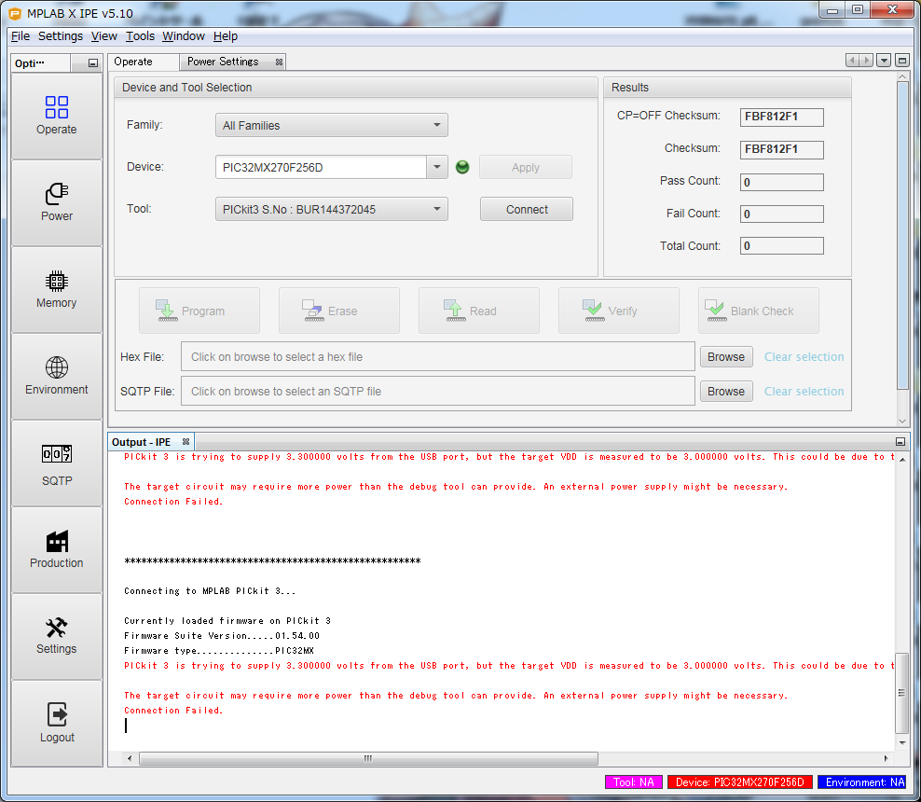This screenshot has width=921, height=802.
Task: Click the Output horizontal scrollbar
Action: coord(367,758)
